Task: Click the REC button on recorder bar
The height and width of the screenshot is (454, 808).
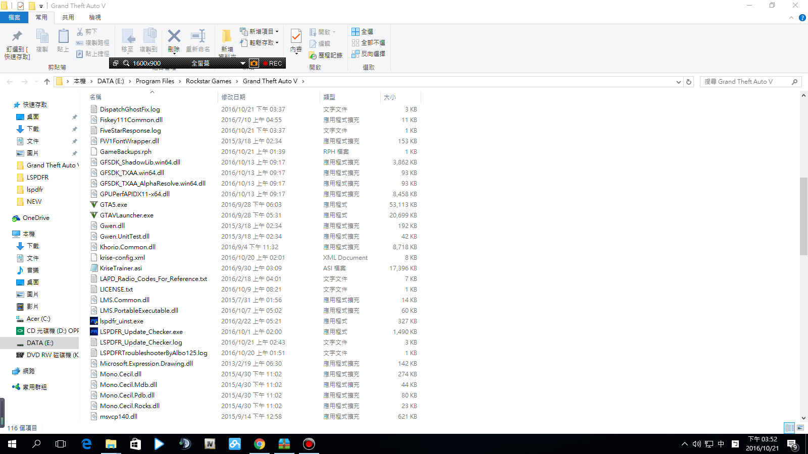Action: click(x=273, y=63)
